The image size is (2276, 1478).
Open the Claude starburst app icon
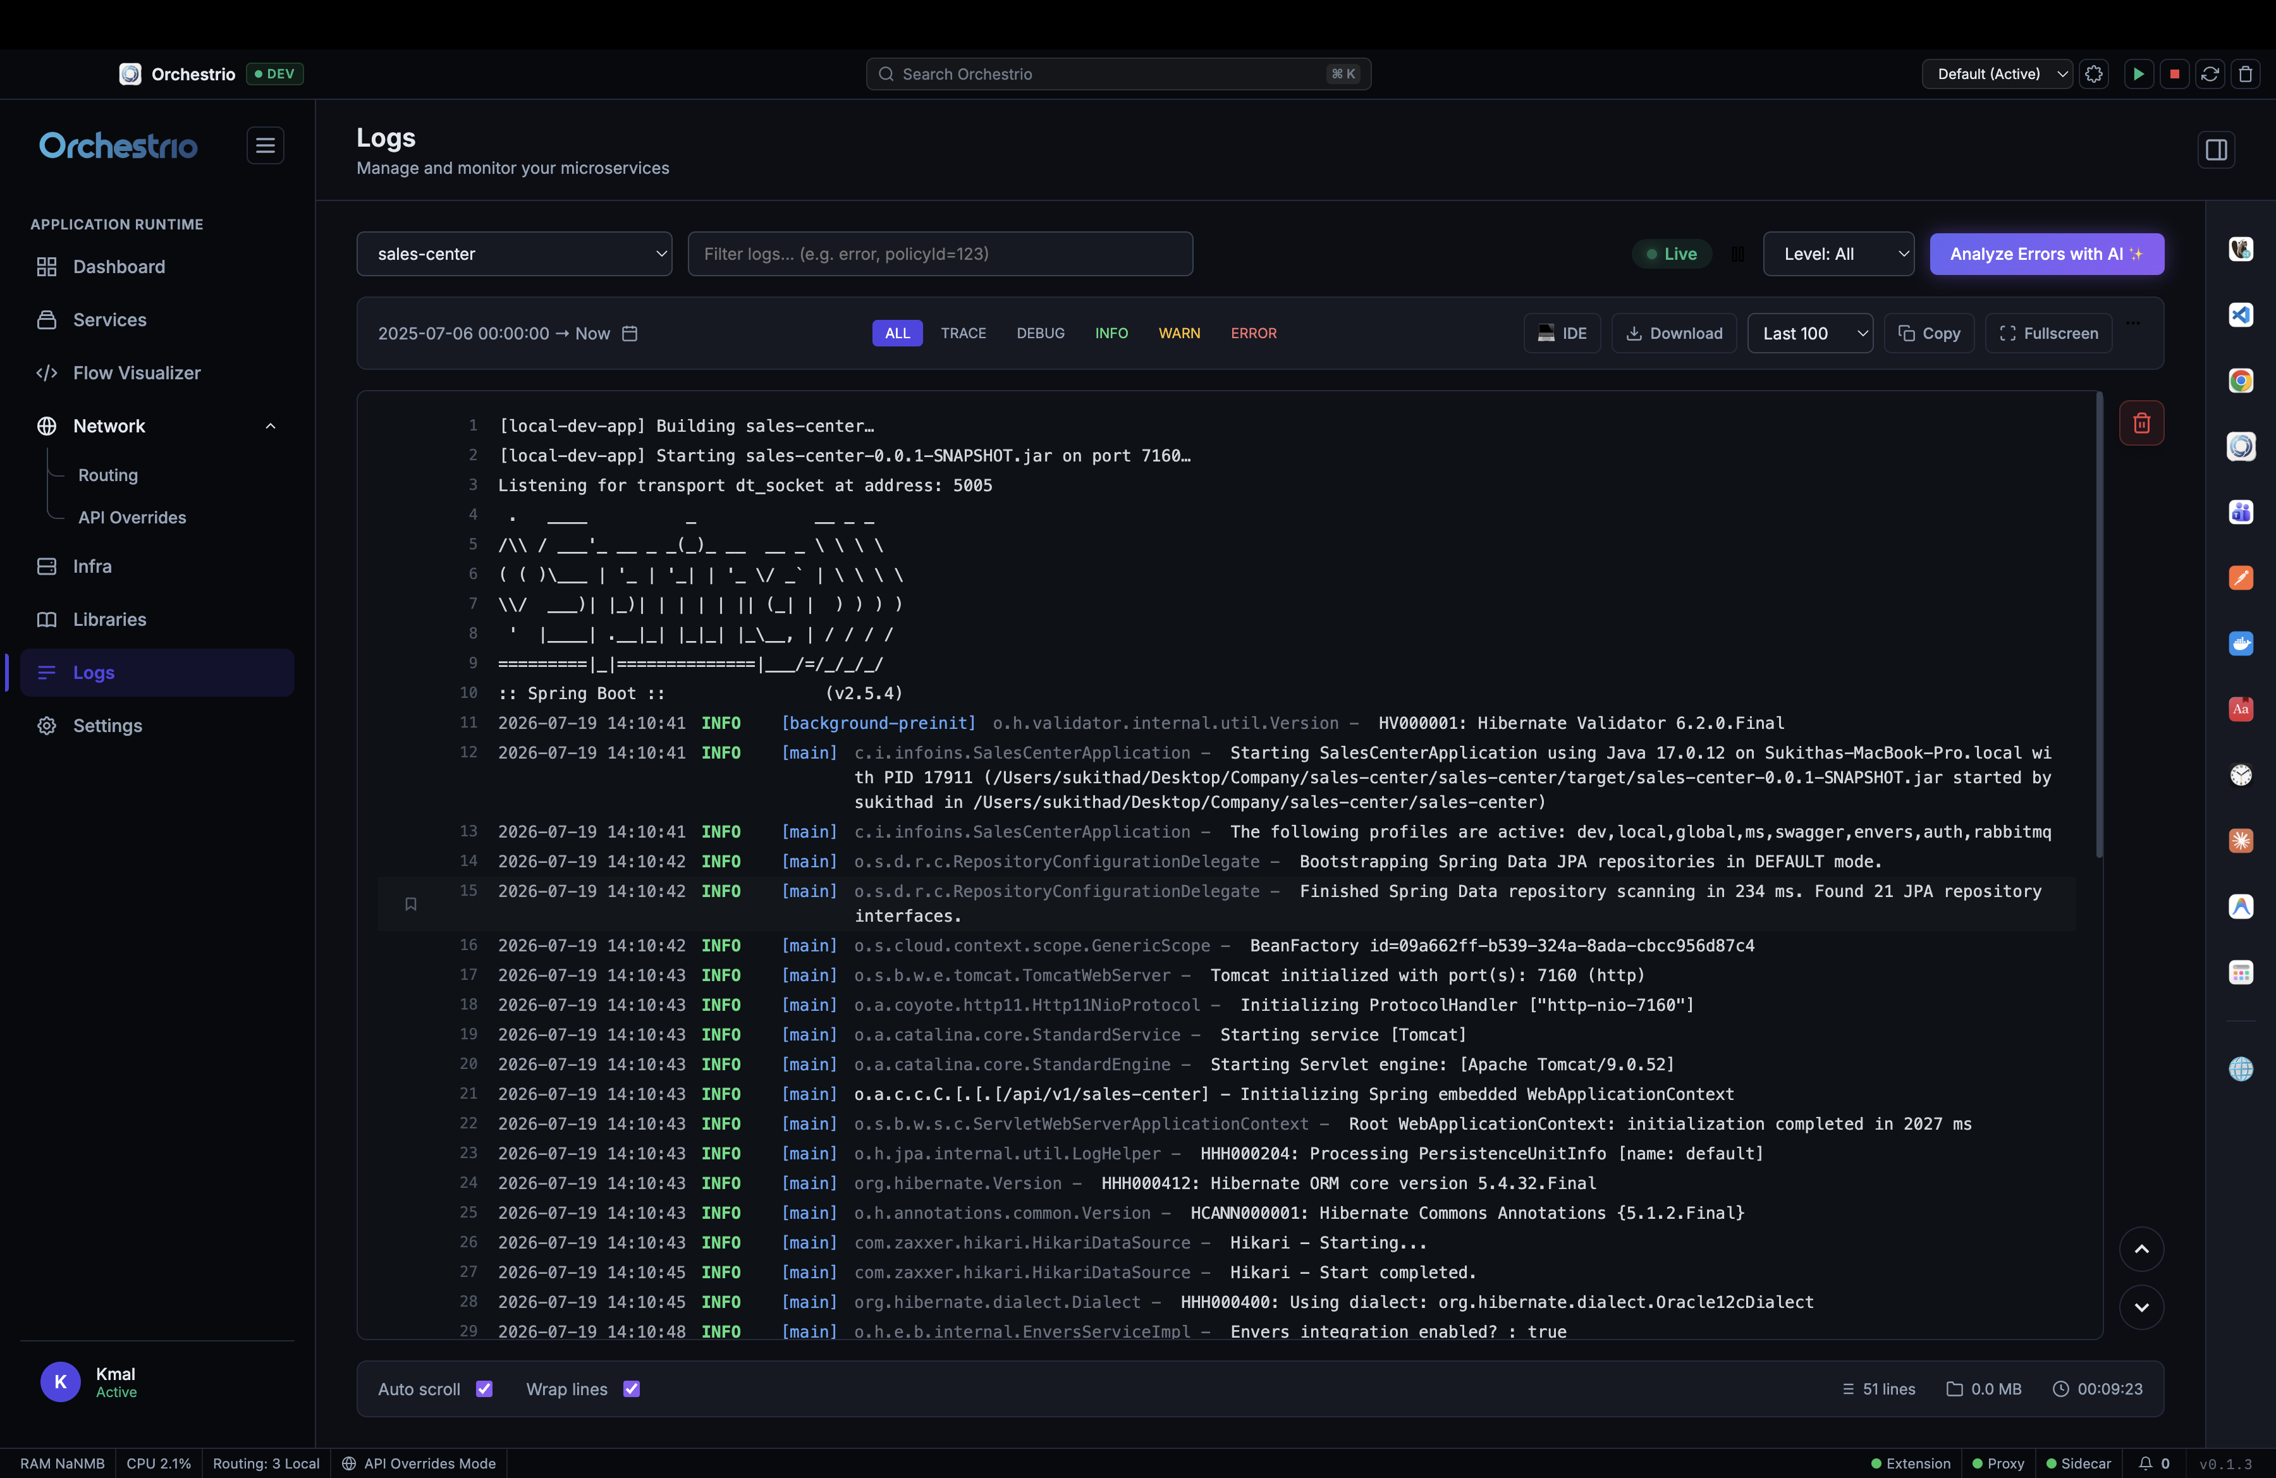click(x=2241, y=841)
